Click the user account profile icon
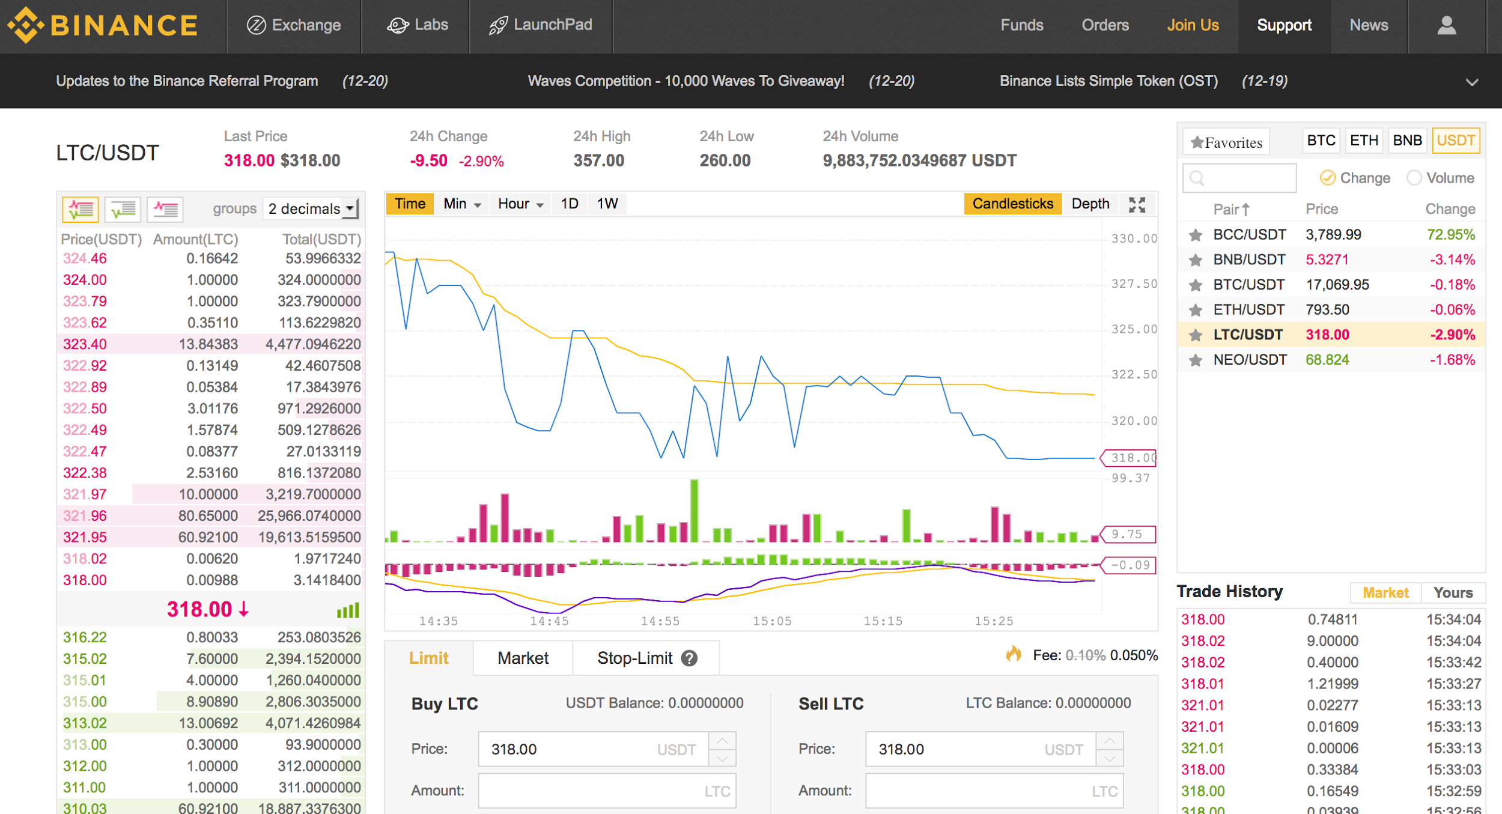 tap(1446, 25)
